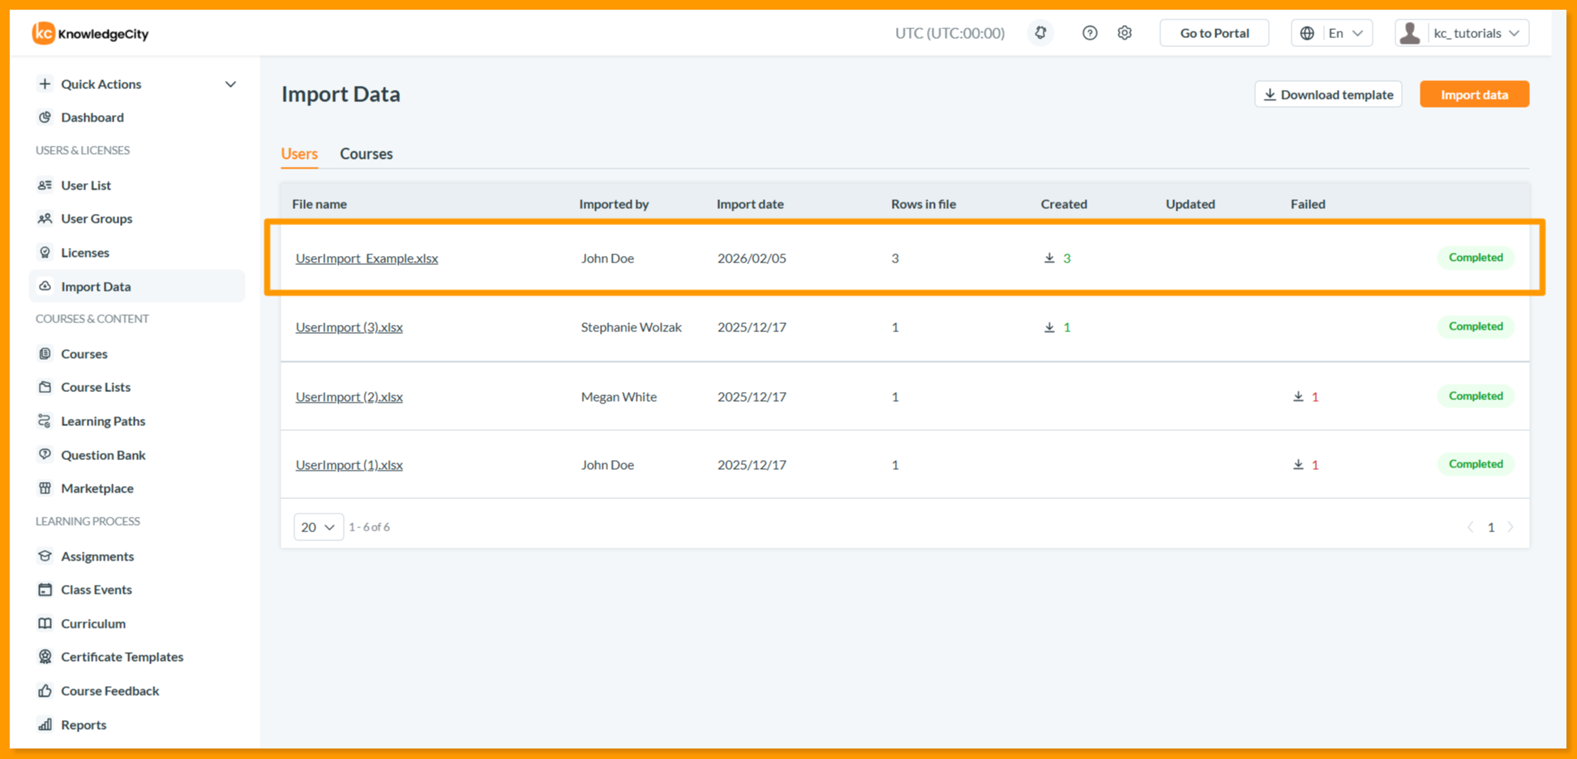
Task: Click the Dashboard icon in sidebar
Action: click(x=45, y=117)
